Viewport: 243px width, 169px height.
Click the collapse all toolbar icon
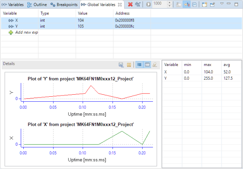(x=194, y=5)
